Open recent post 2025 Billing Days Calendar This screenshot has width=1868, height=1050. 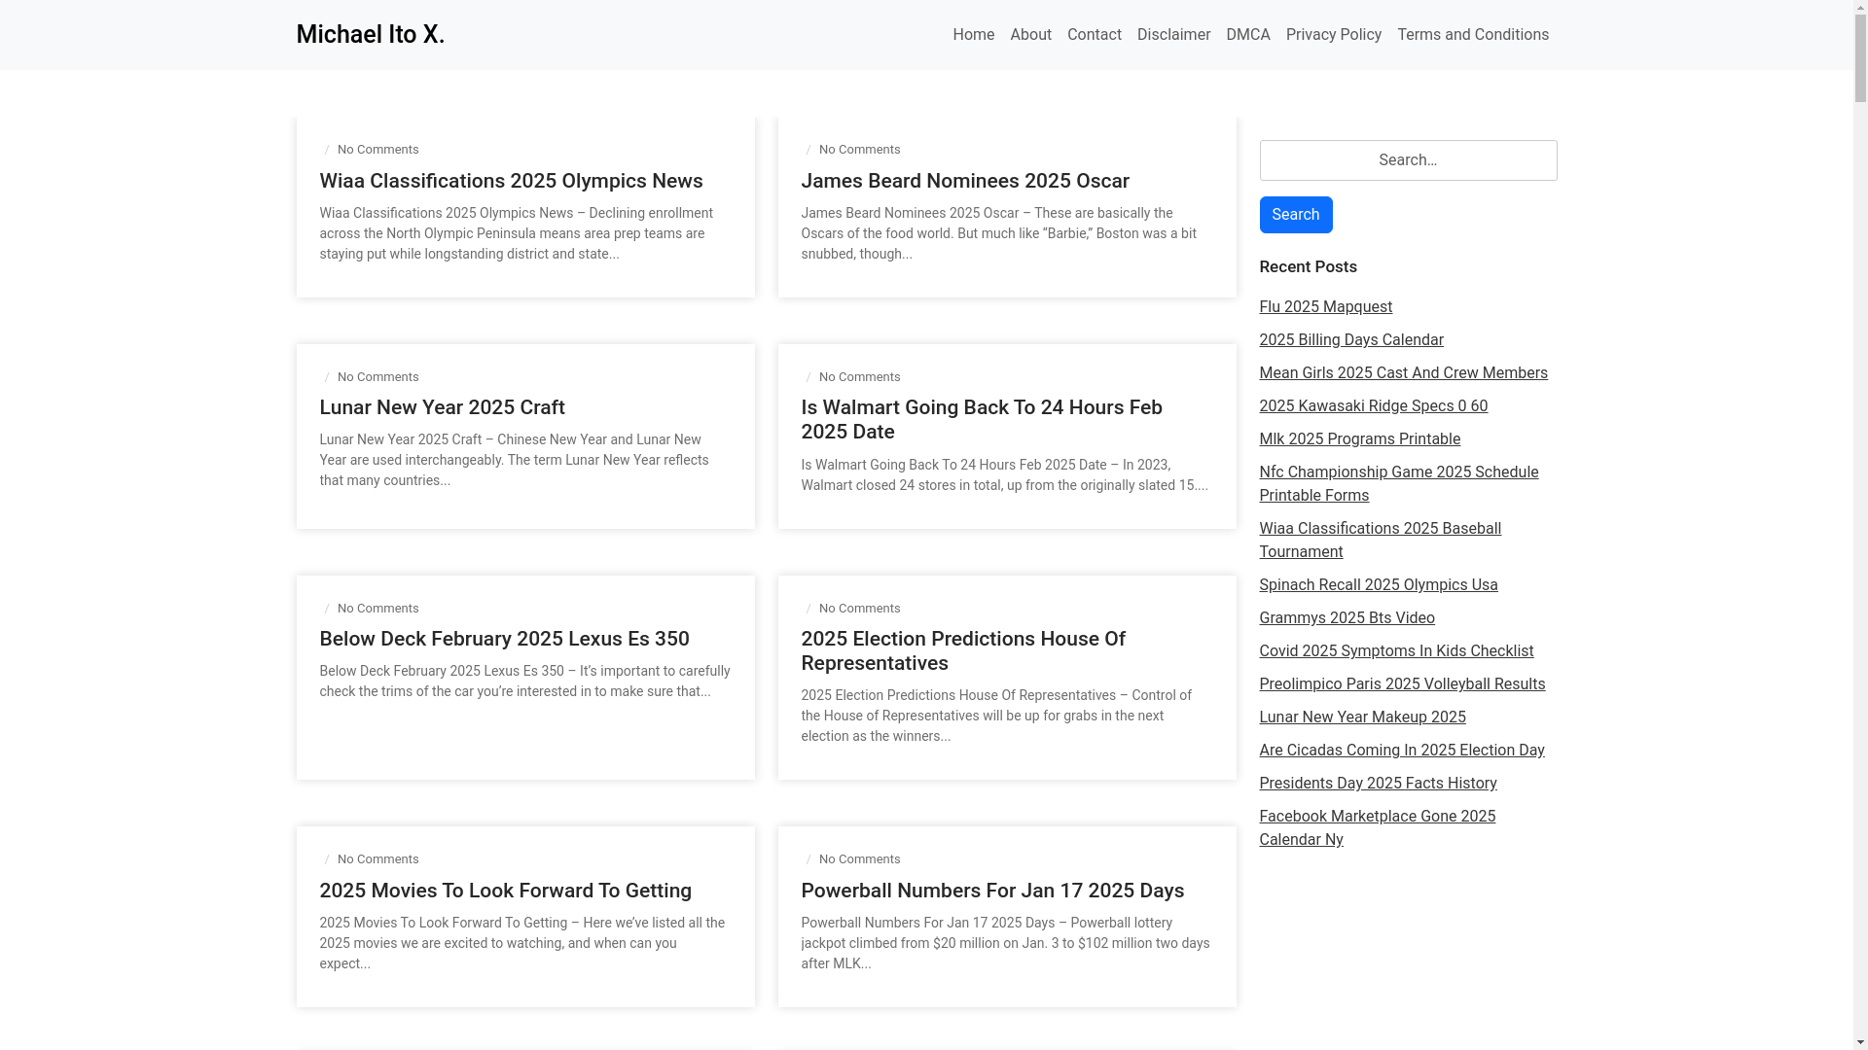click(1350, 340)
